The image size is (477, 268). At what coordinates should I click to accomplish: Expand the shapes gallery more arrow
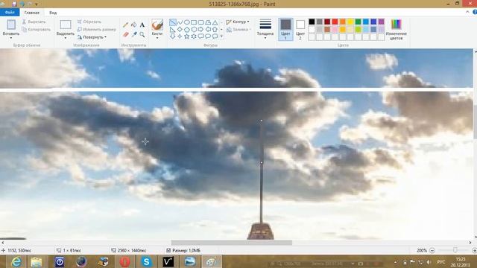click(221, 36)
